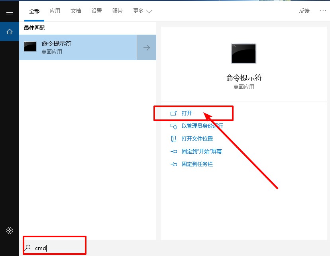Viewport: 330px width, 256px height.
Task: Select the 设置 tab
Action: pos(96,11)
